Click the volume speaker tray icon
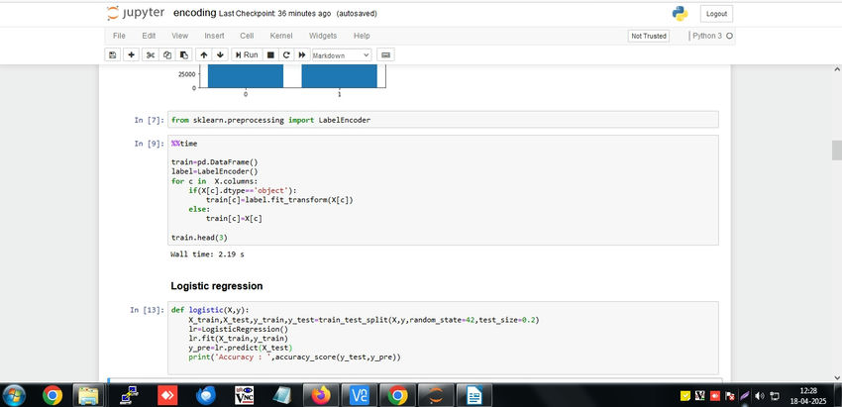The image size is (842, 407). coord(760,396)
